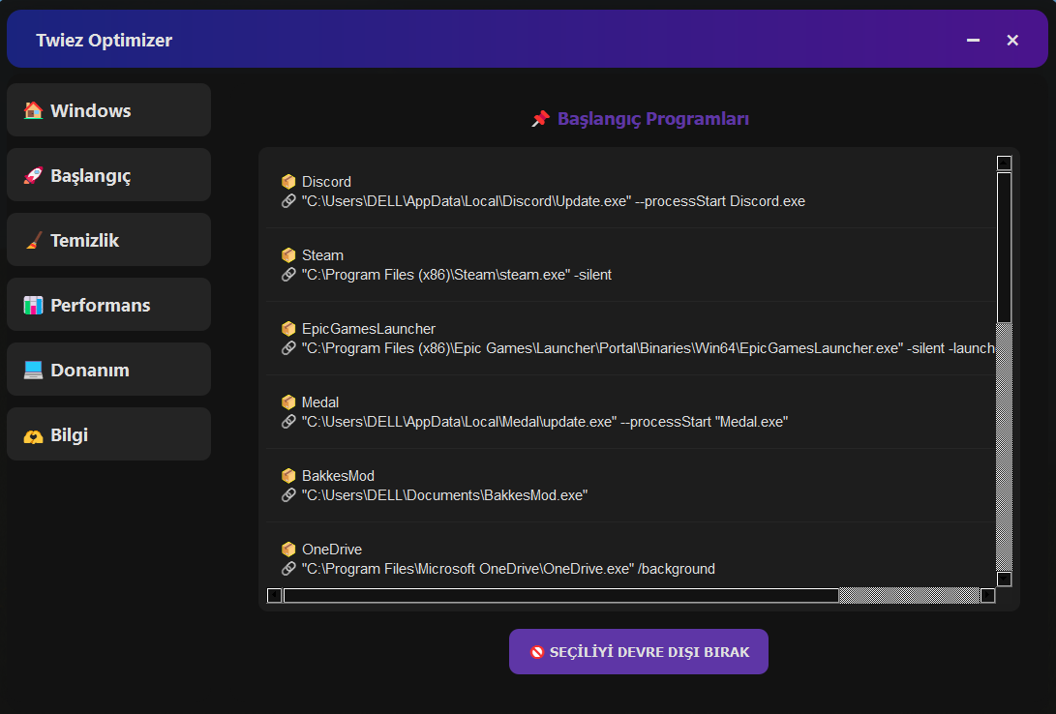This screenshot has height=714, width=1056.
Task: Select the OneDrive startup entry name
Action: click(332, 550)
